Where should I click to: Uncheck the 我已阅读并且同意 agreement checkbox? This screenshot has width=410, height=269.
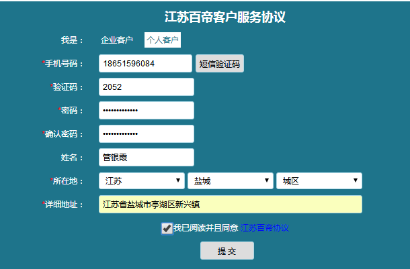167,229
